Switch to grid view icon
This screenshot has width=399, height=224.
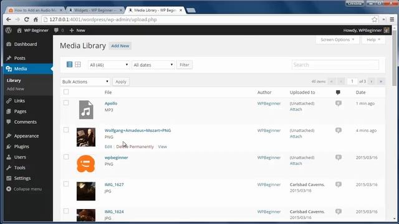pos(77,64)
